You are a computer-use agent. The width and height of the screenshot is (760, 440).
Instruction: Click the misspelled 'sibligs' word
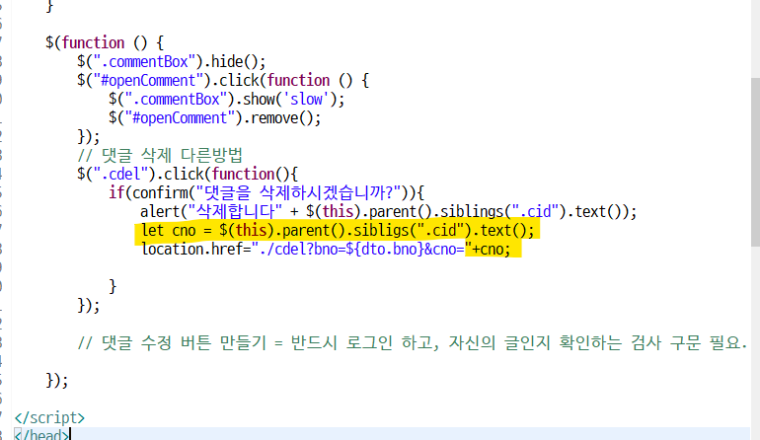tap(381, 230)
